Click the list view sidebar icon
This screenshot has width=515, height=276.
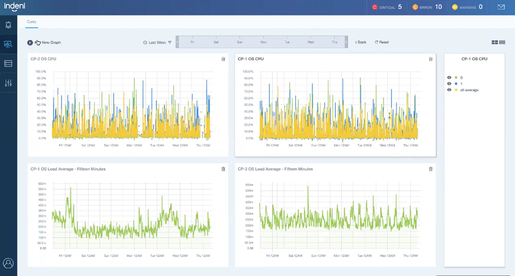click(x=8, y=64)
